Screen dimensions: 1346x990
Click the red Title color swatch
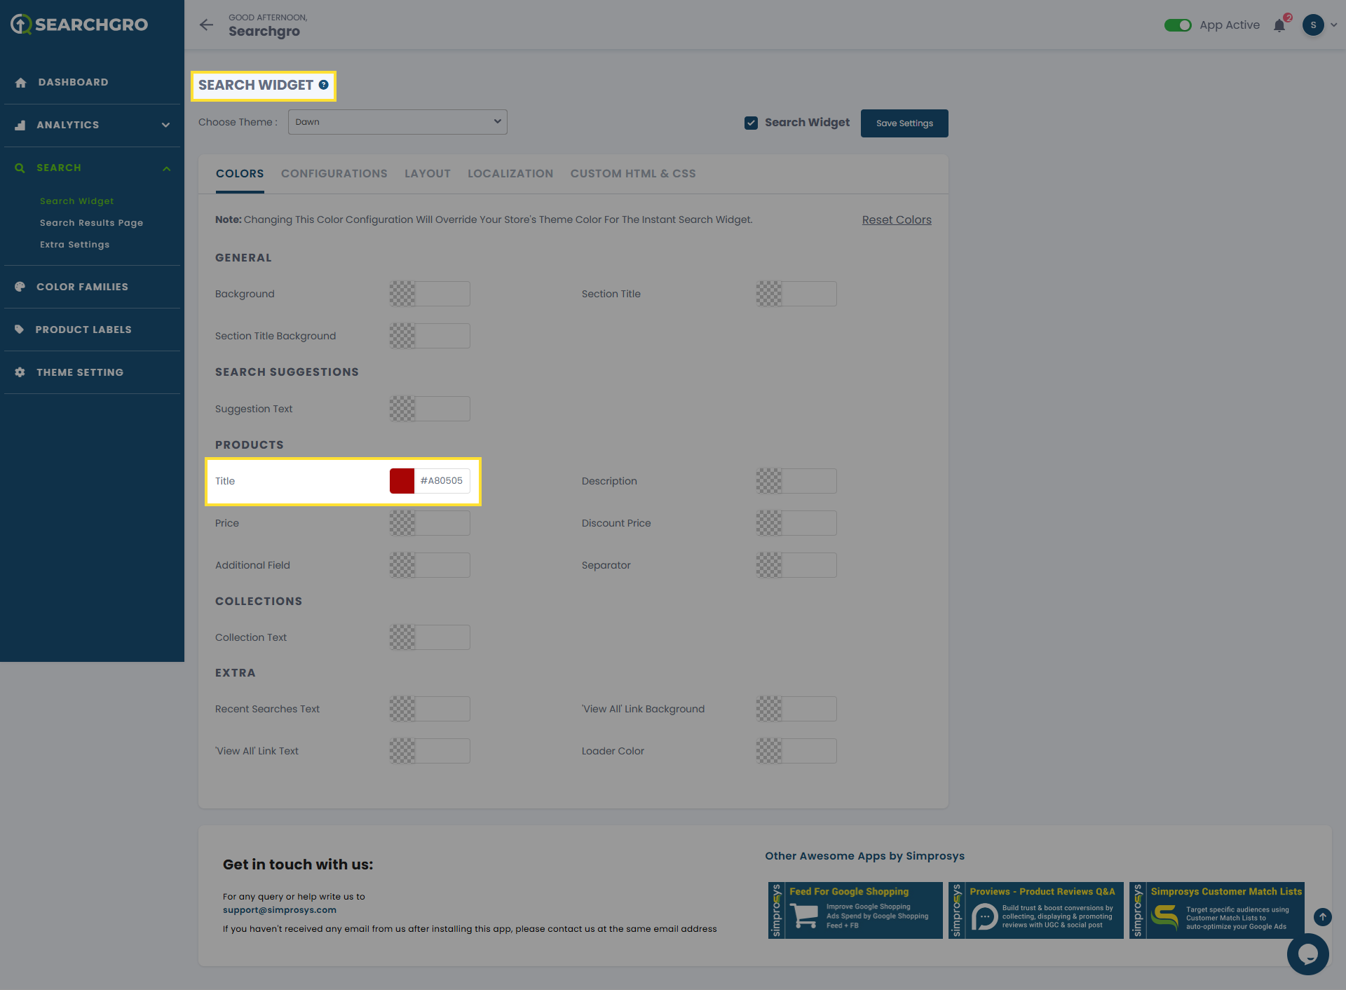[402, 481]
